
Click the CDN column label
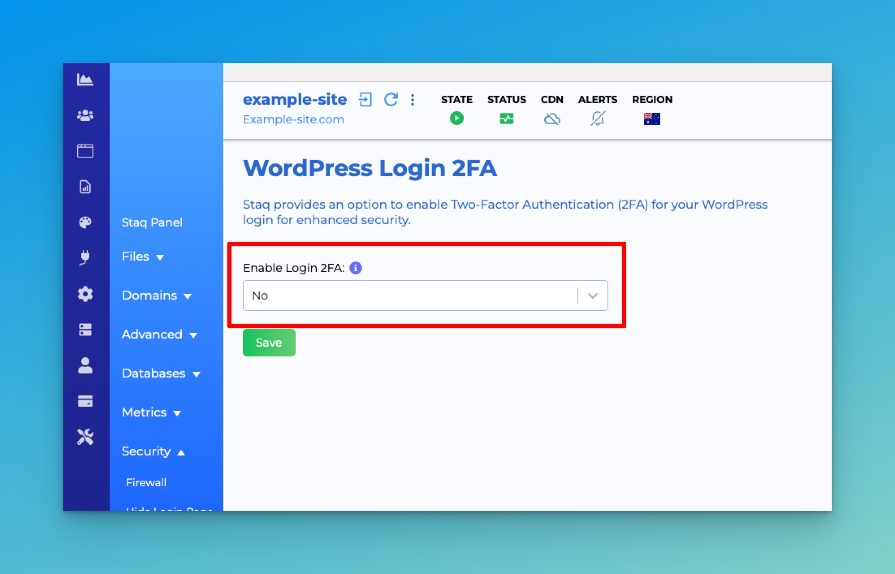[552, 99]
